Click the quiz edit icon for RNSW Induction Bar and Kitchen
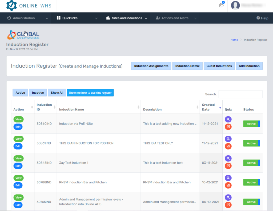Image resolution: width=273 pixels, height=211 pixels. pyautogui.click(x=228, y=185)
